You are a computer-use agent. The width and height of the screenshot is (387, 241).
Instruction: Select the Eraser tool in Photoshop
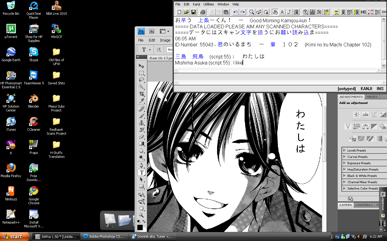point(141,137)
